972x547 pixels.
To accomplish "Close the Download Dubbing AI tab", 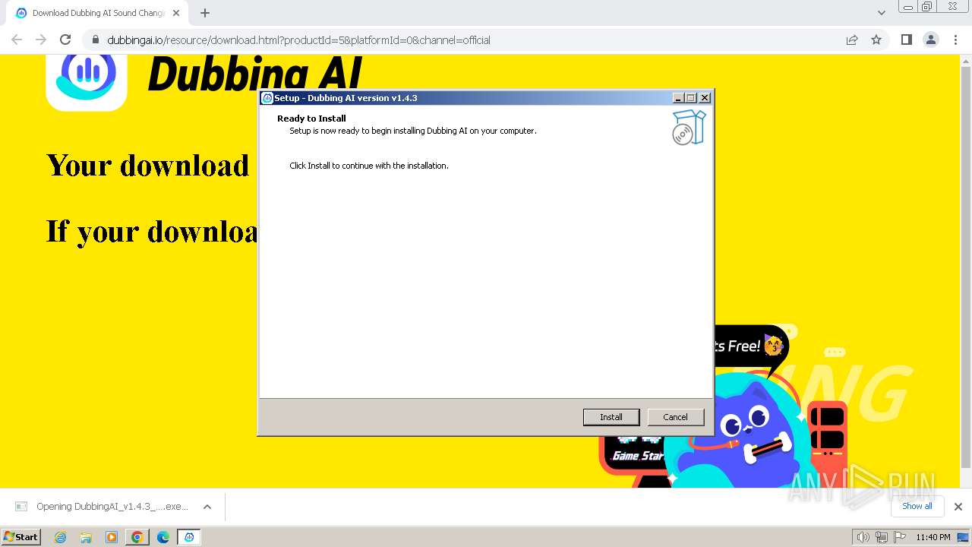I will [x=177, y=13].
